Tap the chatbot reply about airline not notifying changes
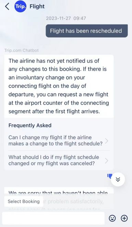The height and width of the screenshot is (227, 132). [x=59, y=86]
